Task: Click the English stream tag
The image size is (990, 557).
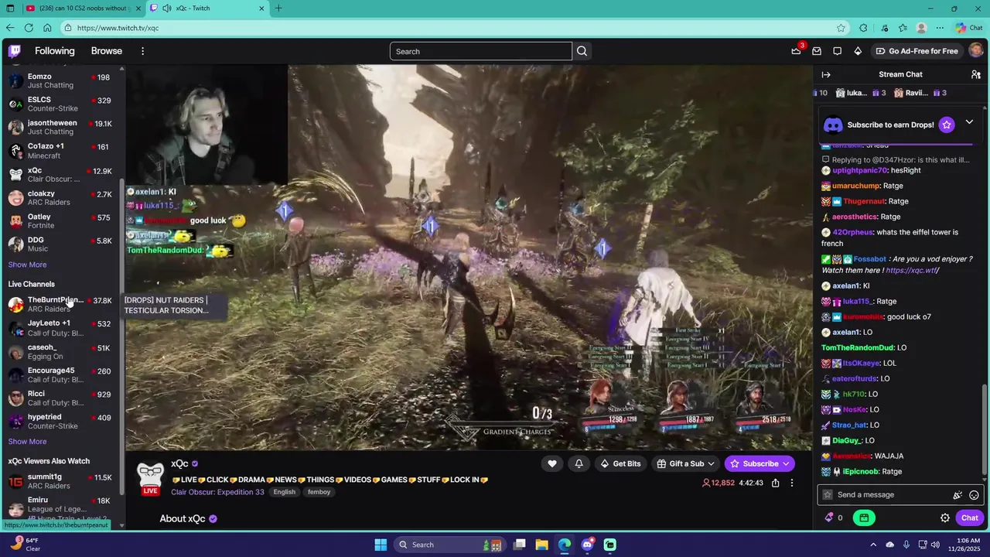Action: (x=284, y=492)
